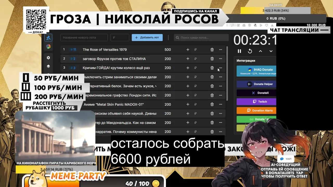Delete lot заговор Фрунзе против тов СТАЛИНА

tap(212, 59)
